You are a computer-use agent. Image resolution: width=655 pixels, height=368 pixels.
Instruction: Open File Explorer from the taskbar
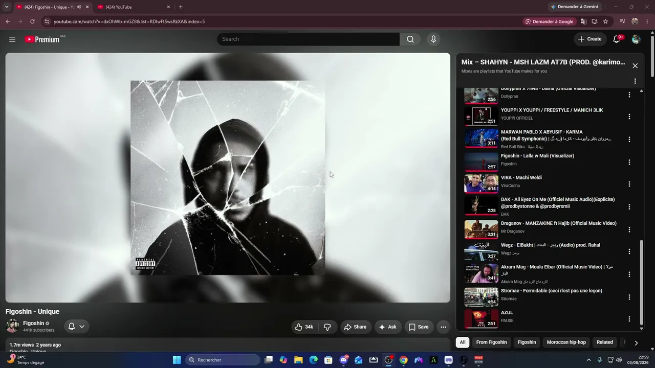tap(298, 360)
